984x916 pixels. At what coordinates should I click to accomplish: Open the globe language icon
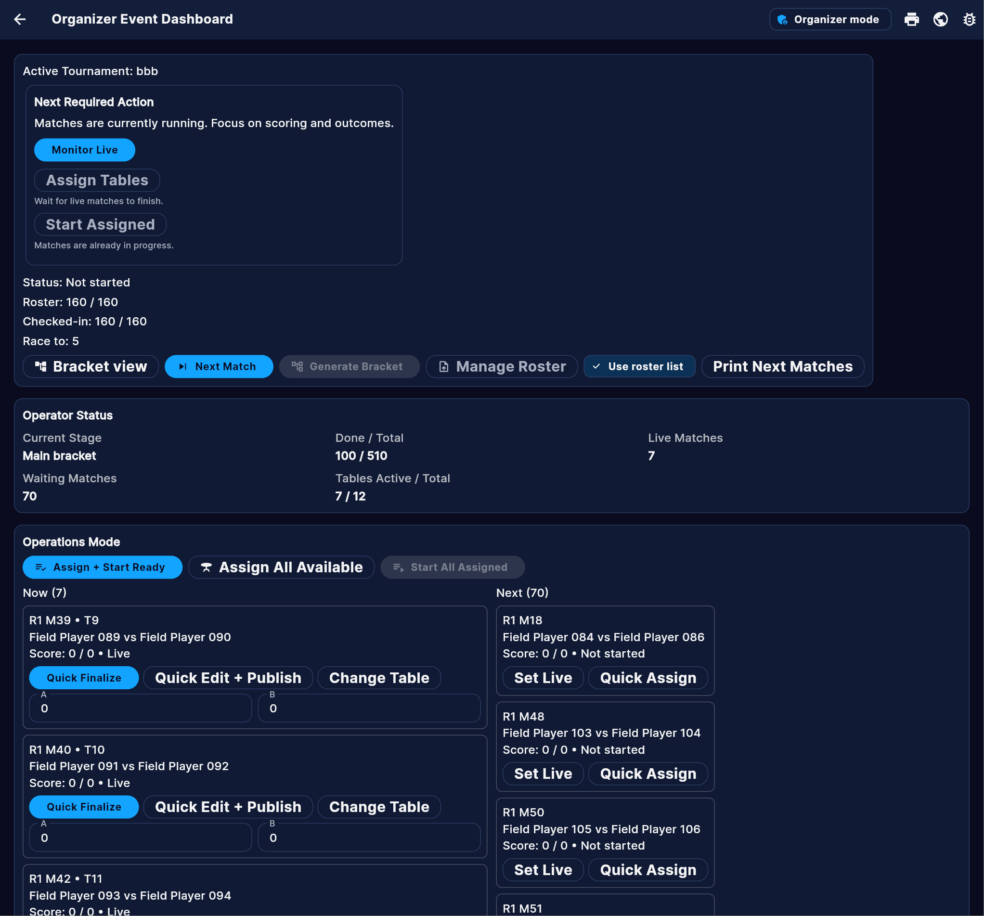tap(940, 19)
